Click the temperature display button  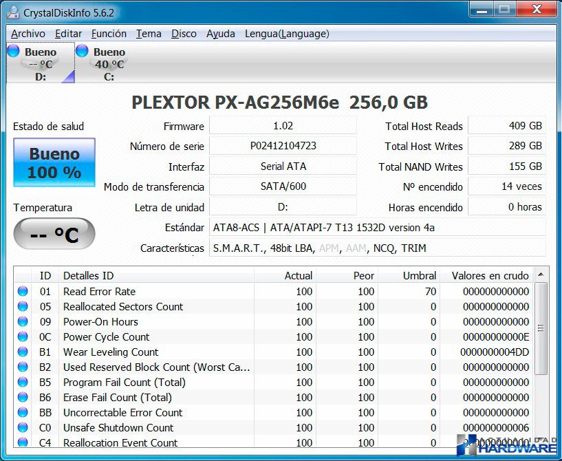(x=54, y=235)
